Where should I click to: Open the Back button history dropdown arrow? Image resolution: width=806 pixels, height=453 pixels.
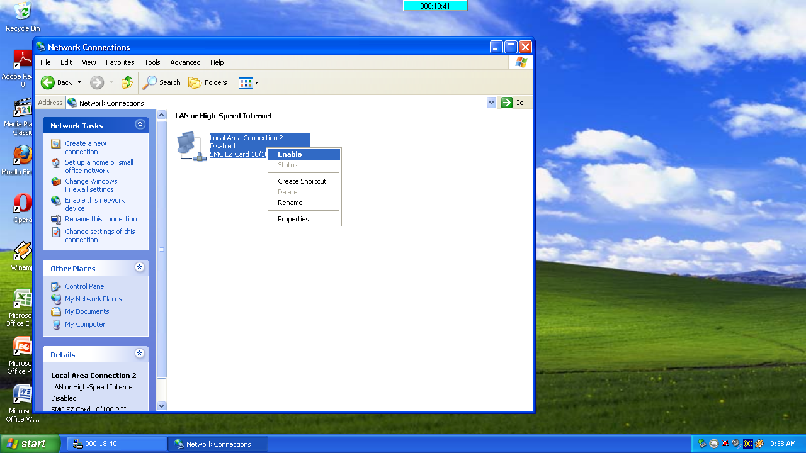[x=79, y=82]
